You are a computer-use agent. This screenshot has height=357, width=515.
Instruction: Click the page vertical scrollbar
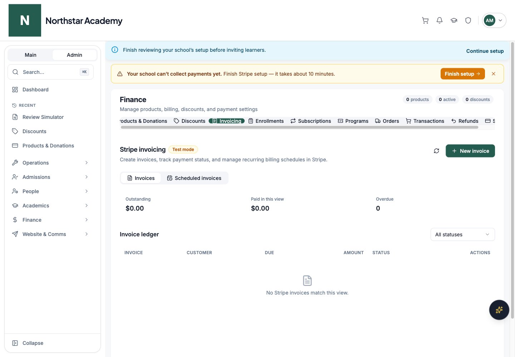coord(512,180)
